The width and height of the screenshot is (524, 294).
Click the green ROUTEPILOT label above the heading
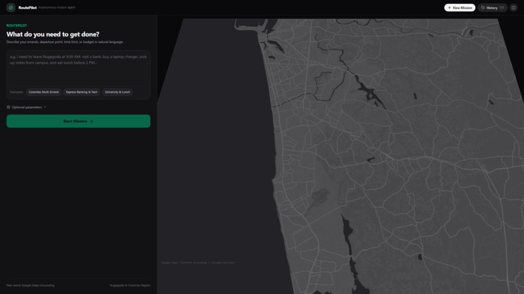(17, 25)
